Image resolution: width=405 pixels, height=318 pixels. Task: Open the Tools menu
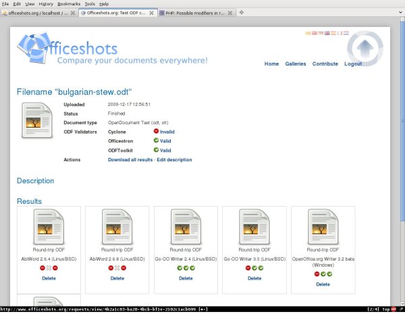click(90, 4)
